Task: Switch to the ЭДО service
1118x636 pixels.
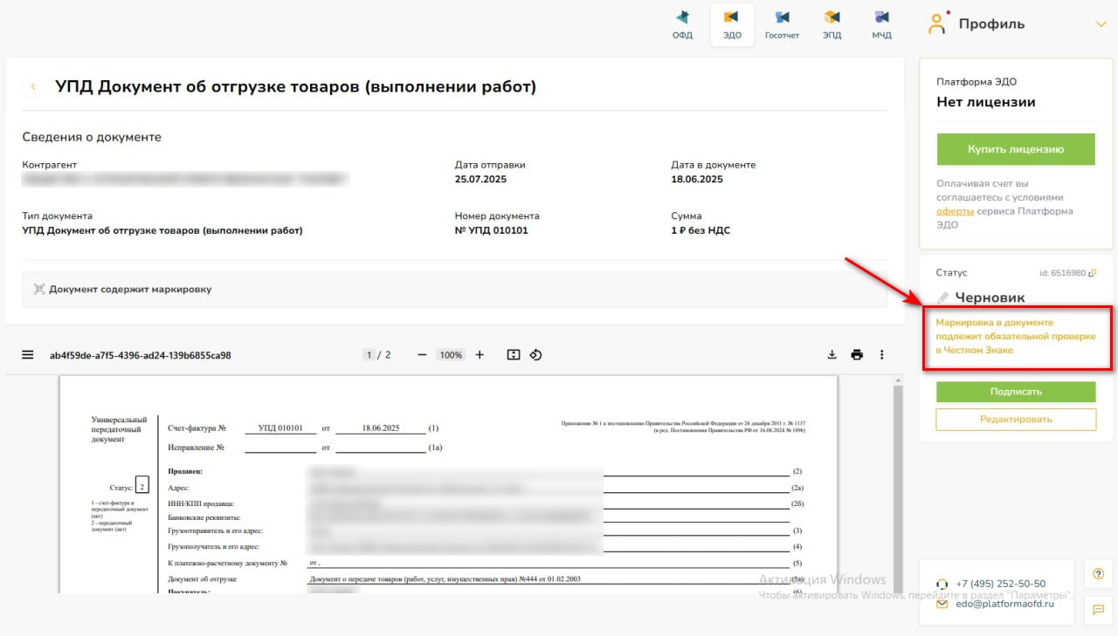Action: (732, 24)
